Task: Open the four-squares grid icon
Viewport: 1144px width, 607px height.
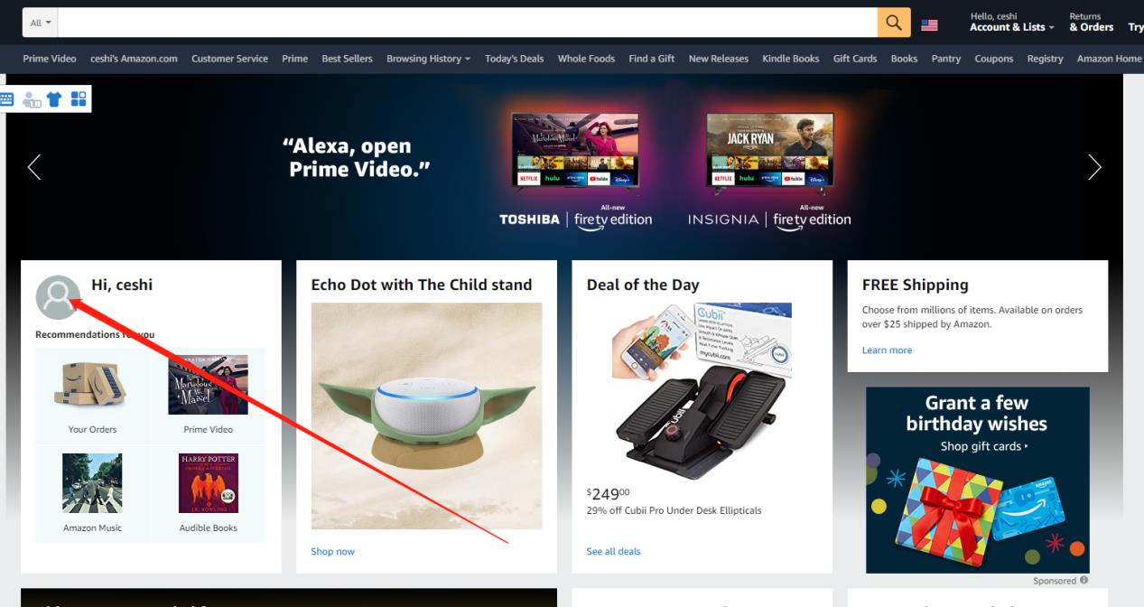Action: (79, 99)
